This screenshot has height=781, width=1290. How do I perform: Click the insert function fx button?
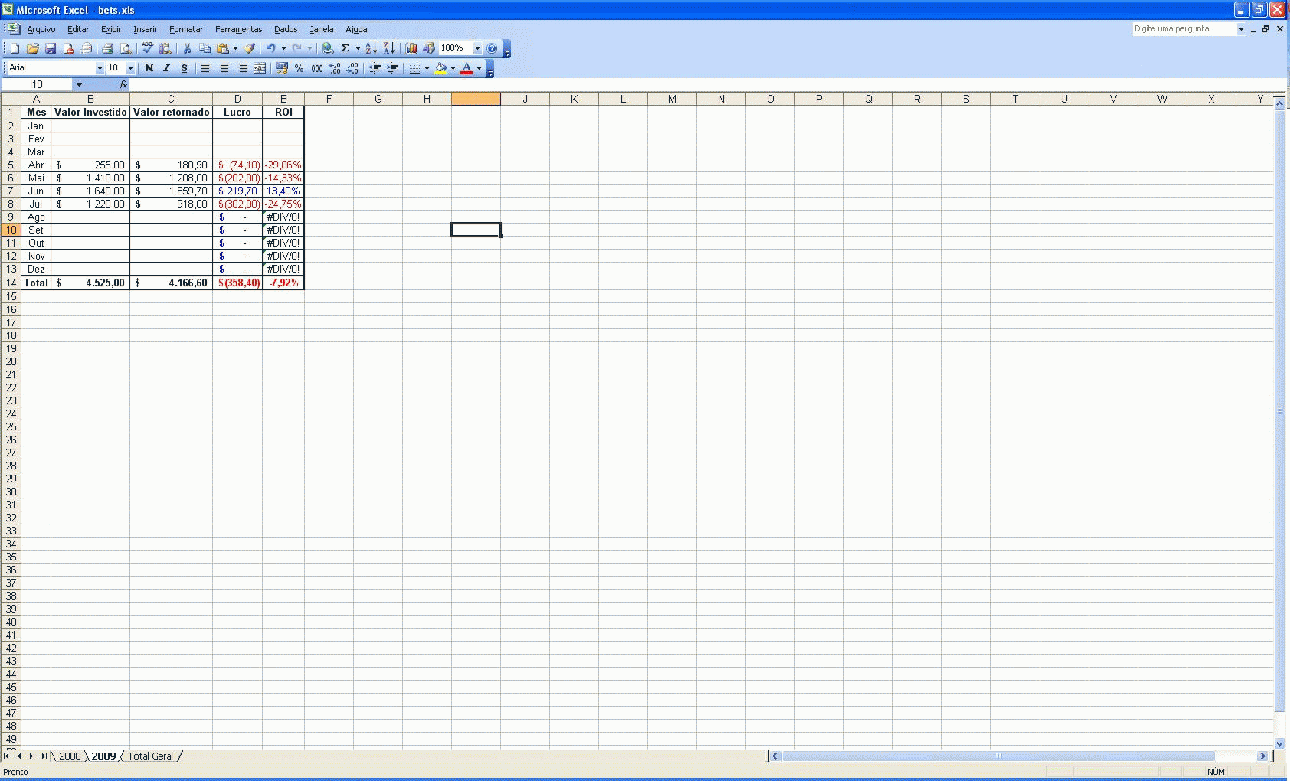(x=123, y=84)
